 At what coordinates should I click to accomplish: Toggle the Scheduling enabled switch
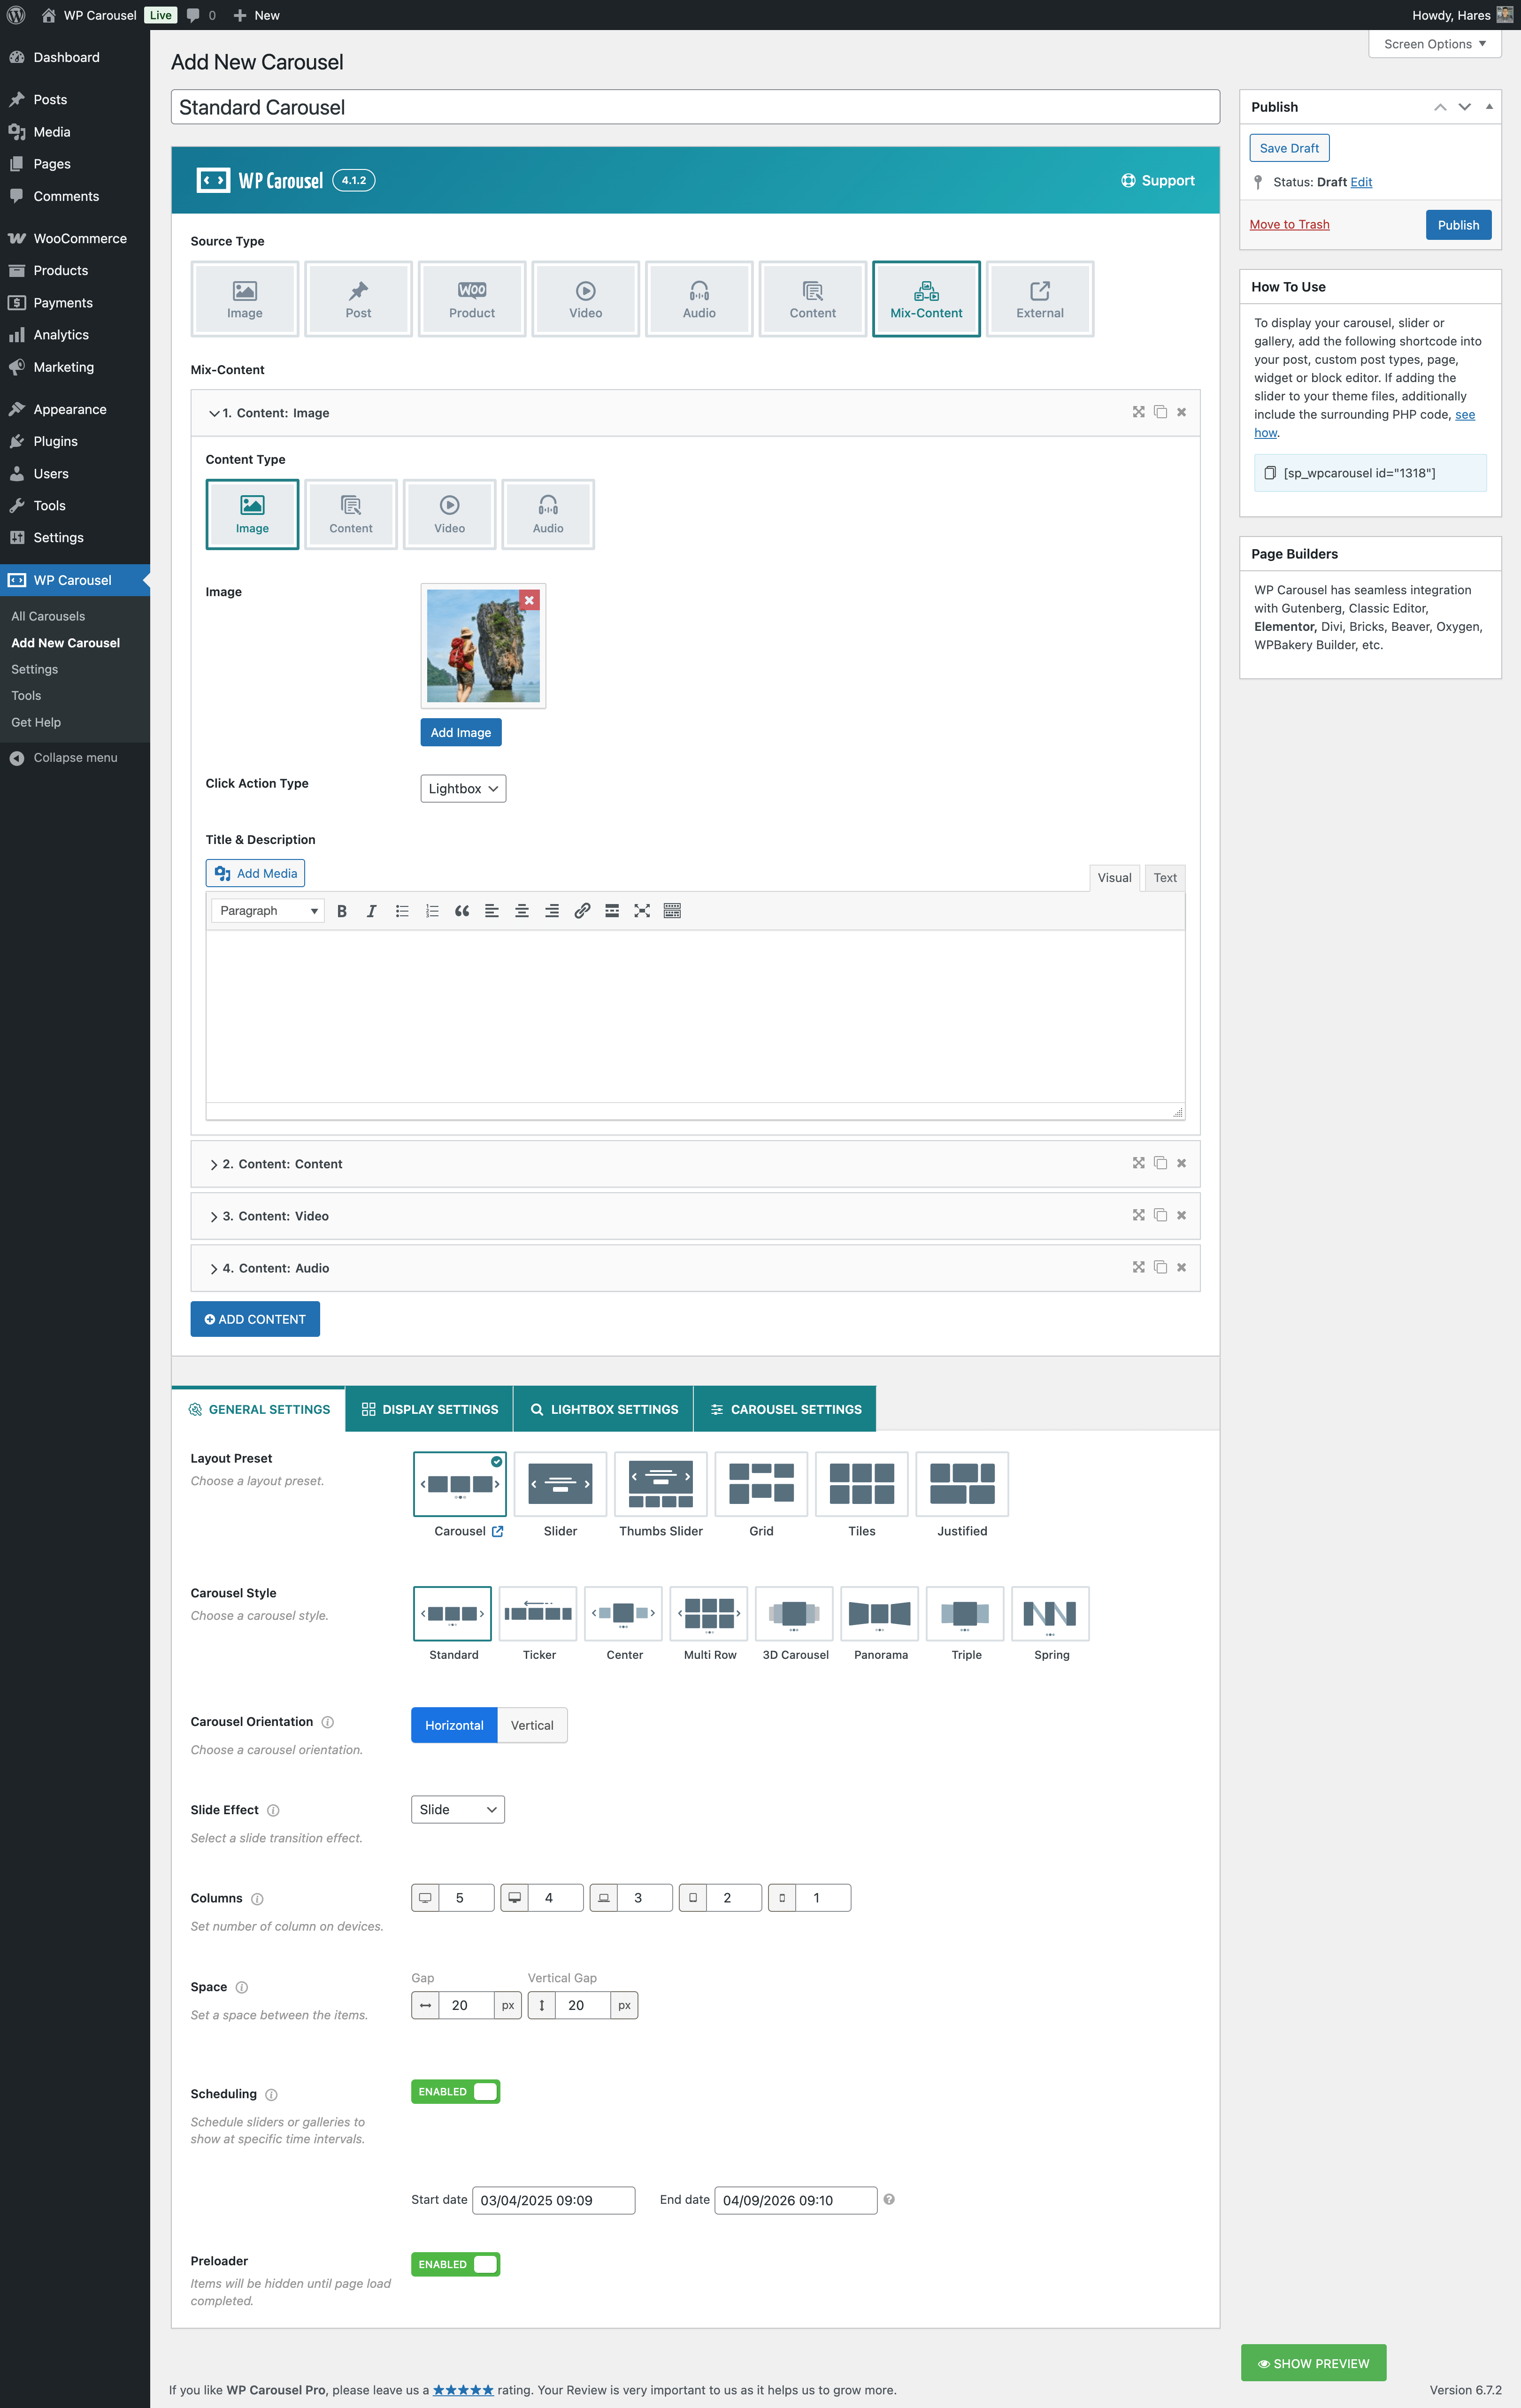(455, 2092)
